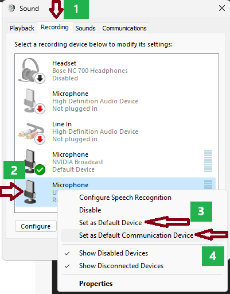Viewport: 230px width, 294px height.
Task: Select the Bose NC 700 Headset icon
Action: click(x=32, y=71)
